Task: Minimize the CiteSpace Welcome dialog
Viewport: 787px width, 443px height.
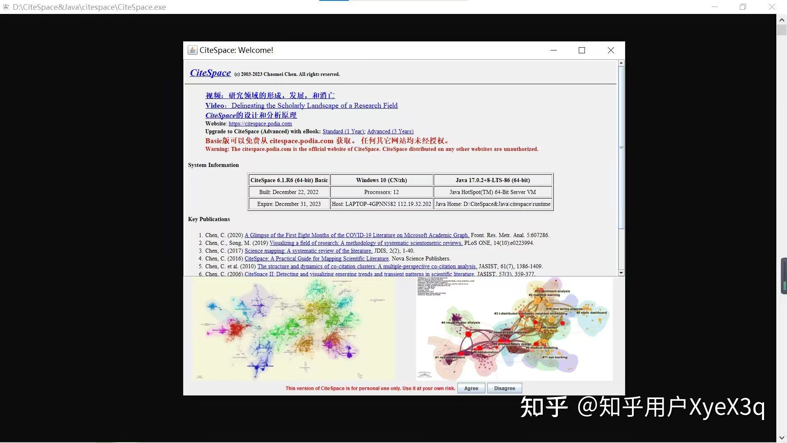Action: [553, 50]
